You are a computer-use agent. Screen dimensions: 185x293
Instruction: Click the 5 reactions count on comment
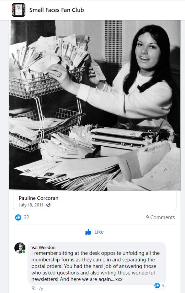[x=163, y=285]
